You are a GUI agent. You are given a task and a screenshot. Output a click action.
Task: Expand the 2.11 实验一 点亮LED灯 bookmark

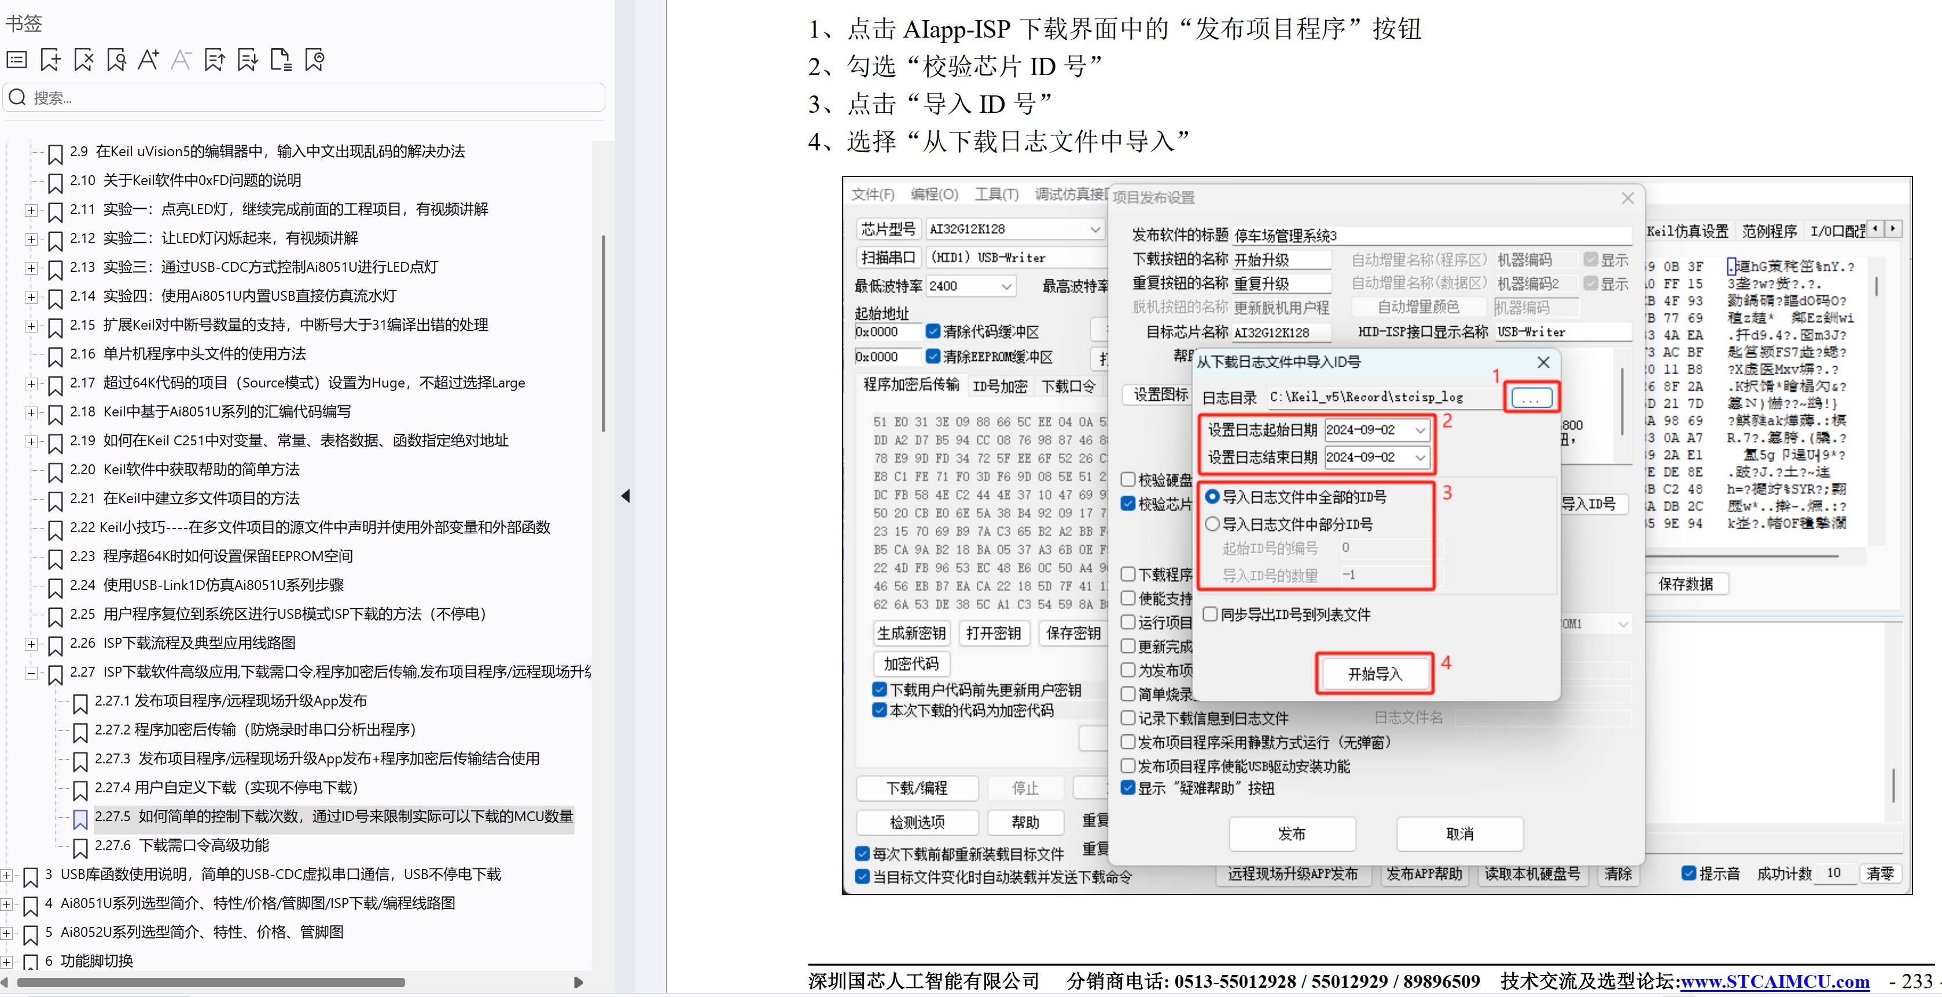[x=31, y=209]
